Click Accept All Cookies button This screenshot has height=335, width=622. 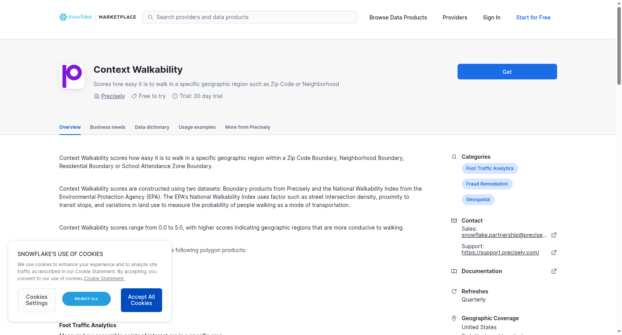142,300
